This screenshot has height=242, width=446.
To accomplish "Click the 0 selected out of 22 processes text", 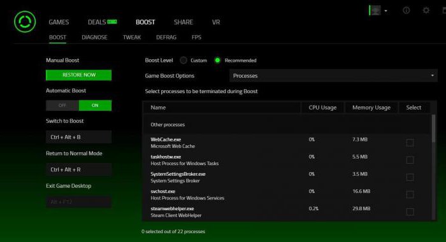I will pyautogui.click(x=173, y=231).
